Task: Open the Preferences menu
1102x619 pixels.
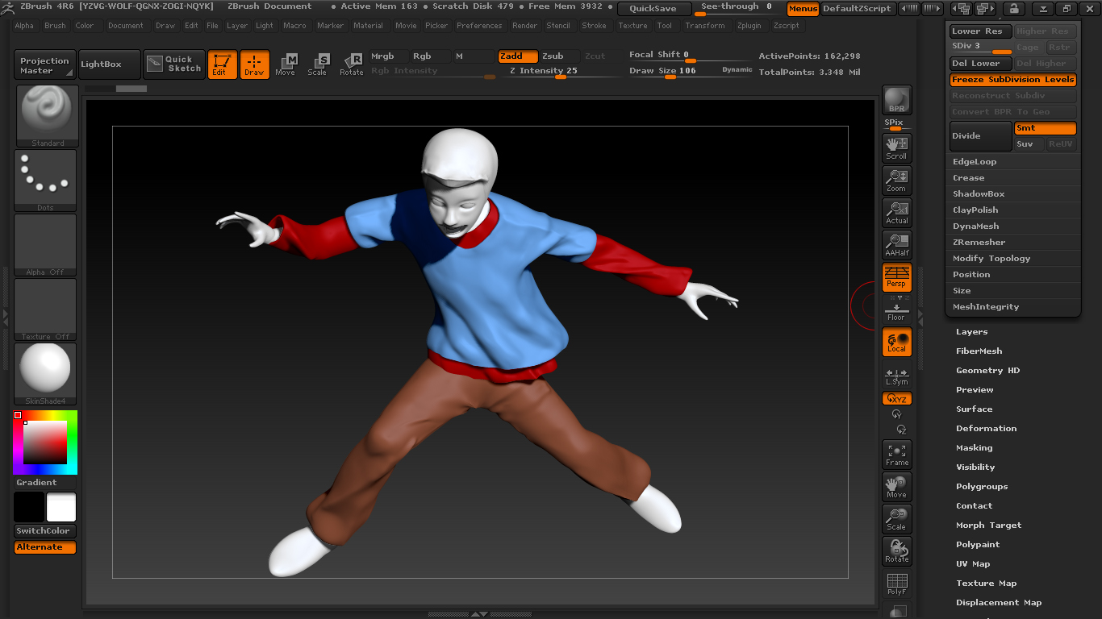Action: click(478, 26)
